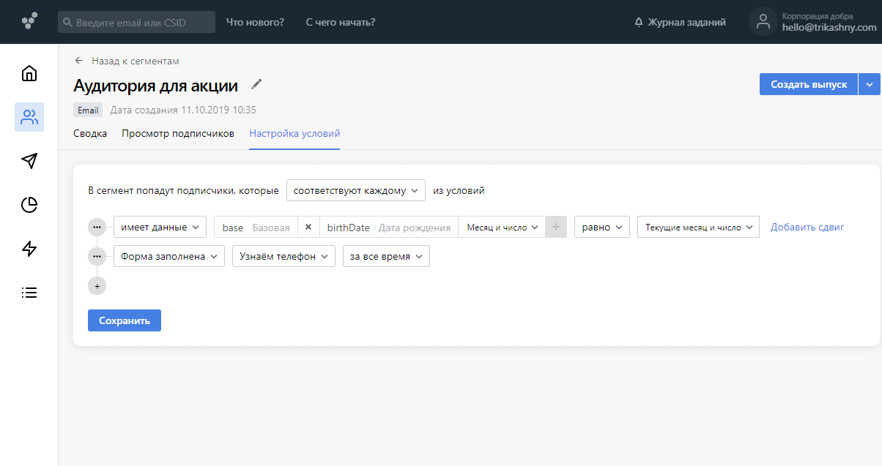The image size is (882, 466).
Task: Open automations via the lightning icon
Action: 29,249
